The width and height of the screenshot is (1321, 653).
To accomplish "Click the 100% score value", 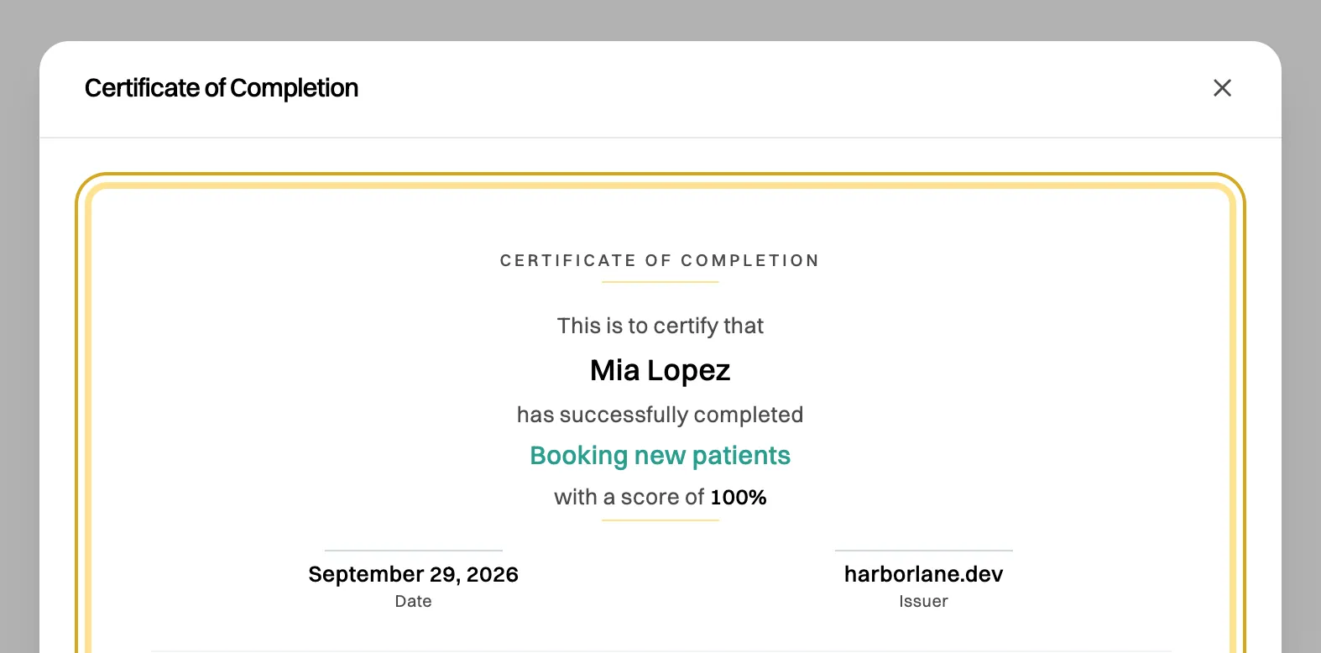I will click(x=739, y=497).
